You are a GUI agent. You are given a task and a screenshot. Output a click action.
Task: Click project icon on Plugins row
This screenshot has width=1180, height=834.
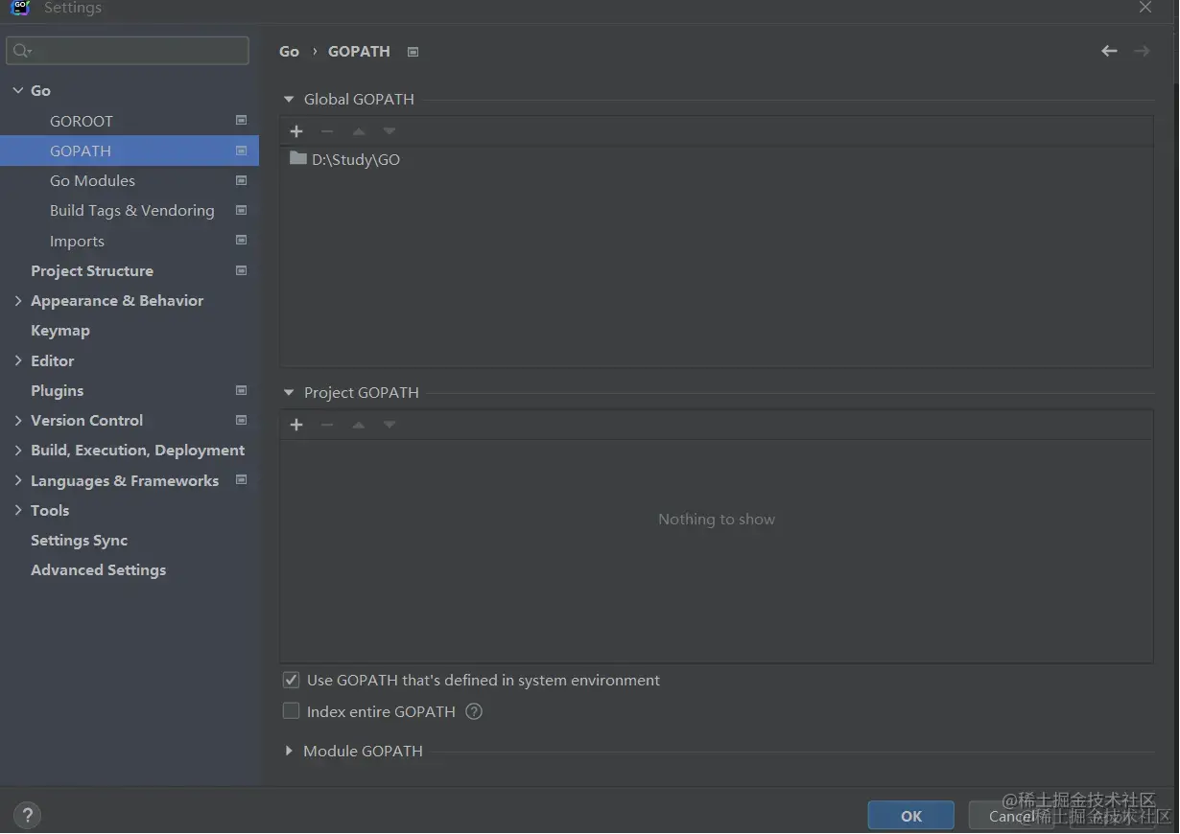[x=241, y=390]
